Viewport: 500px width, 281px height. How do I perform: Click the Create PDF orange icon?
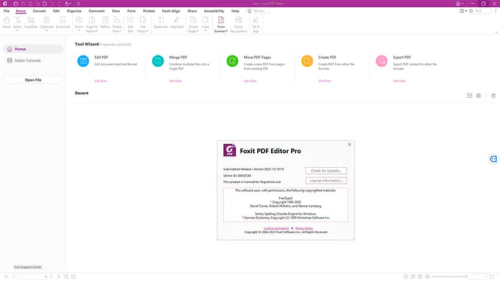coord(307,61)
